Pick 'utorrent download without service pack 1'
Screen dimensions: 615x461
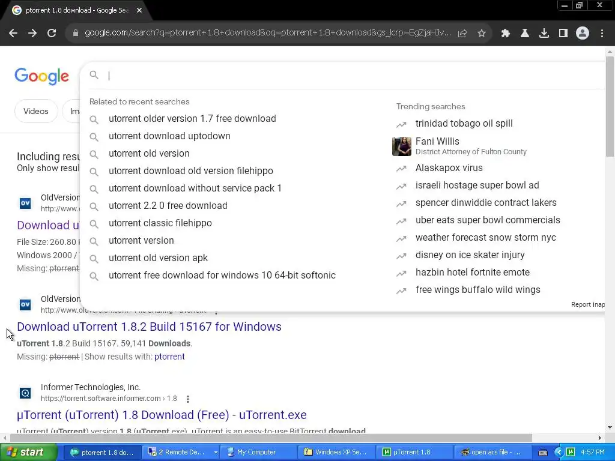pos(195,188)
